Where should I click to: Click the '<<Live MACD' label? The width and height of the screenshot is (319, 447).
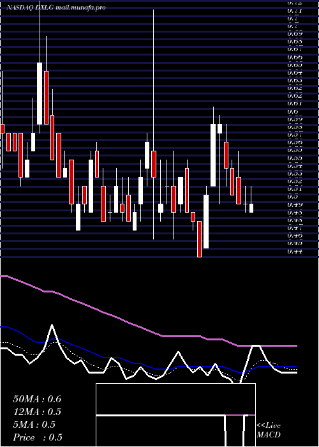point(269,430)
